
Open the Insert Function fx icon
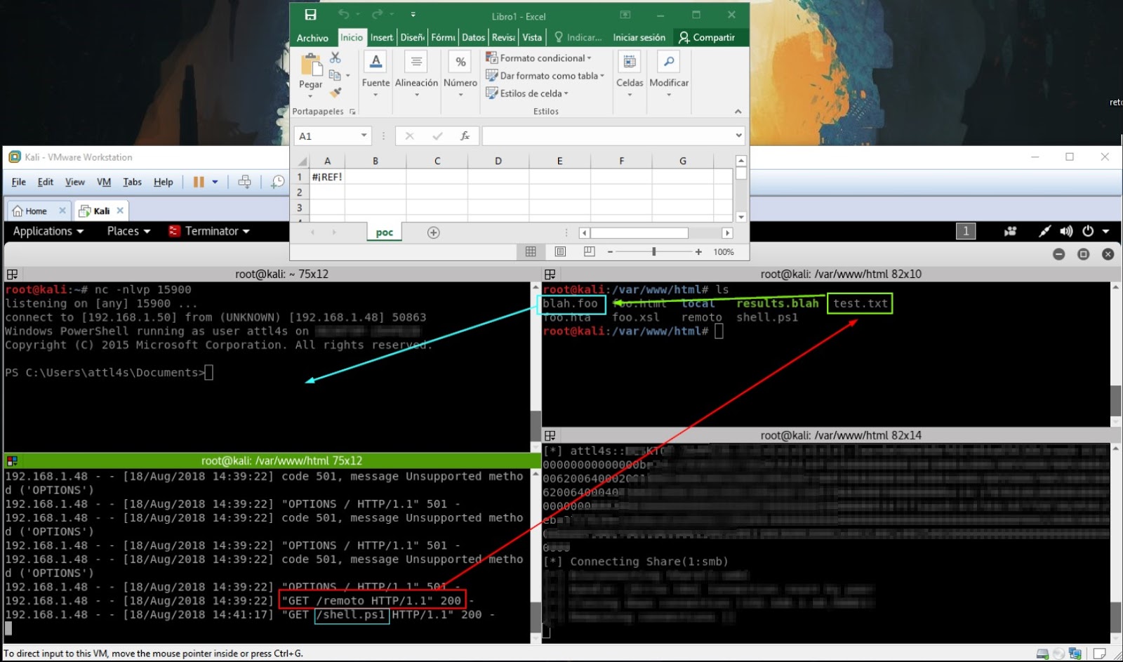464,135
